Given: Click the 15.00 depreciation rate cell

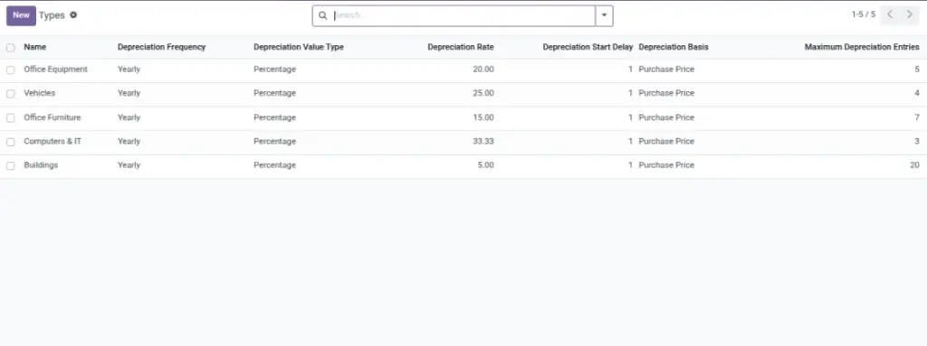Looking at the screenshot, I should tap(483, 117).
